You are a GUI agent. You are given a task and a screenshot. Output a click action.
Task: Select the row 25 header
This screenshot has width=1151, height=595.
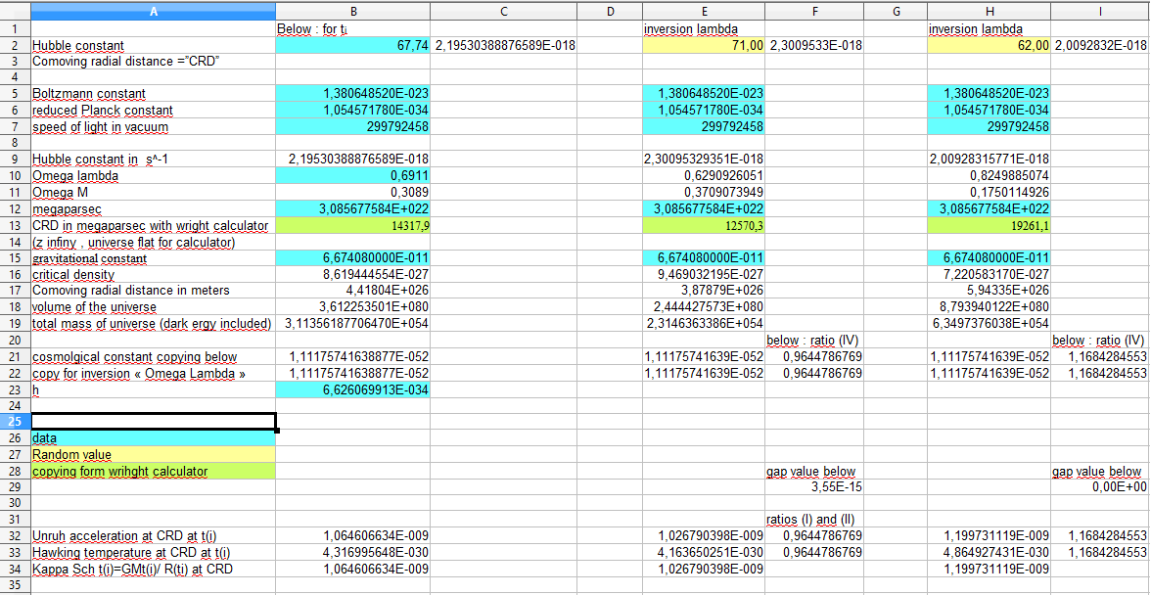[15, 422]
